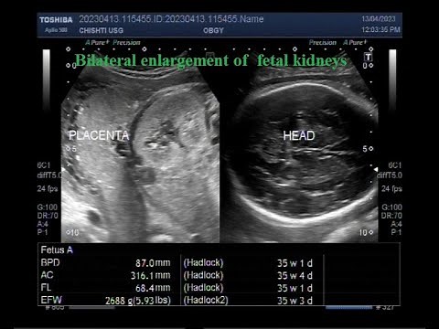
Task: Click the TOSHIBA logo
Action: (56, 20)
